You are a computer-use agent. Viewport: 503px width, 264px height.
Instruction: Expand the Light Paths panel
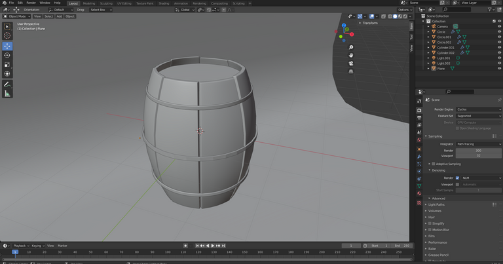(436, 204)
